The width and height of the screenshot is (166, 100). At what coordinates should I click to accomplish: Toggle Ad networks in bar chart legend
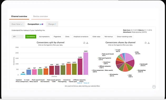pos(45,82)
